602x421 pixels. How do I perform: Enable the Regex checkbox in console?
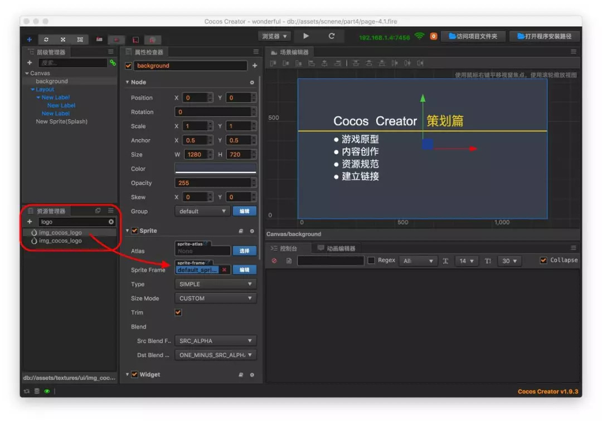point(371,261)
